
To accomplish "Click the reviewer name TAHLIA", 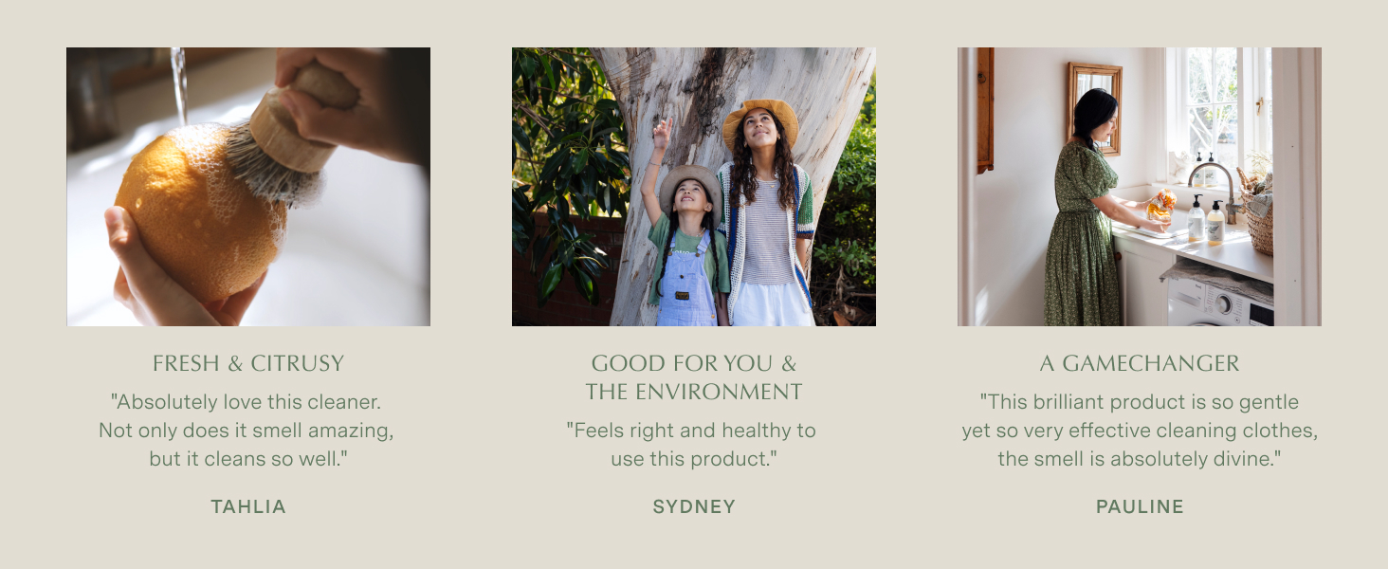I will (248, 506).
